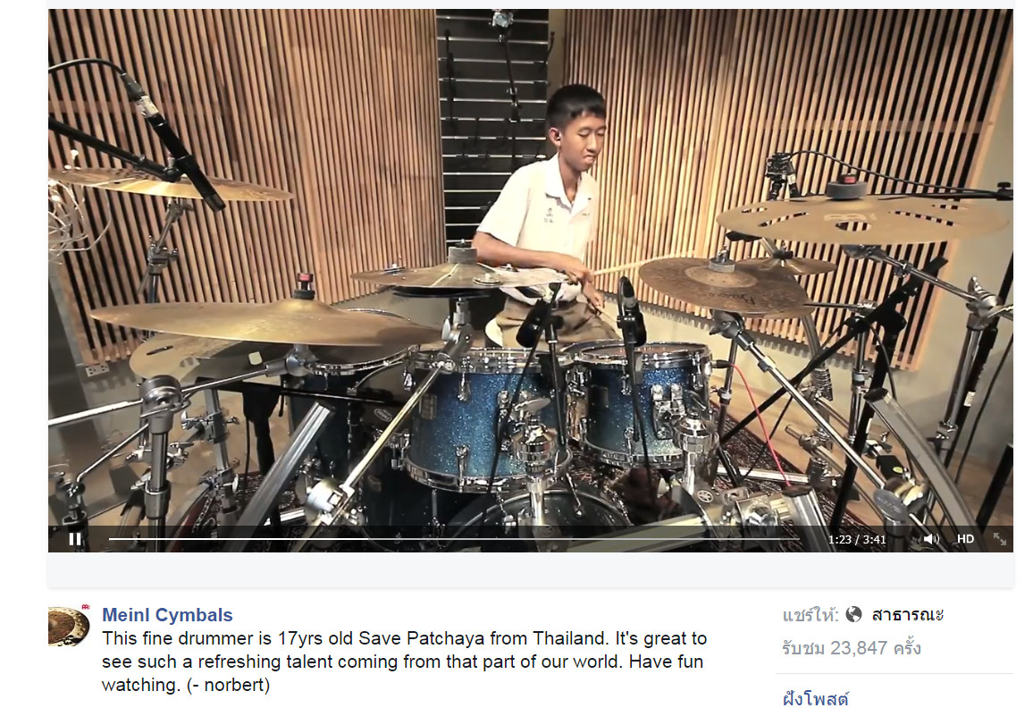Click the globe privacy icon
This screenshot has height=708, width=1033.
click(853, 614)
